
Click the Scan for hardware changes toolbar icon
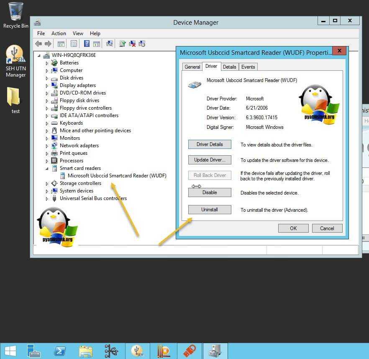110,44
